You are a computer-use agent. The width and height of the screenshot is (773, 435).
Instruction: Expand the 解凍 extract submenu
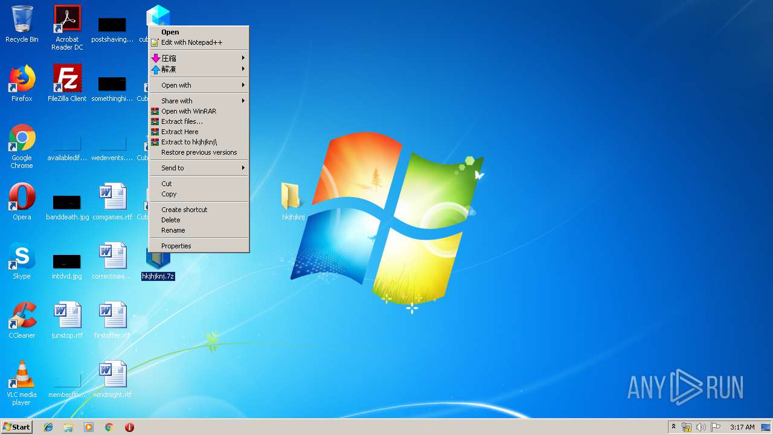click(x=199, y=69)
